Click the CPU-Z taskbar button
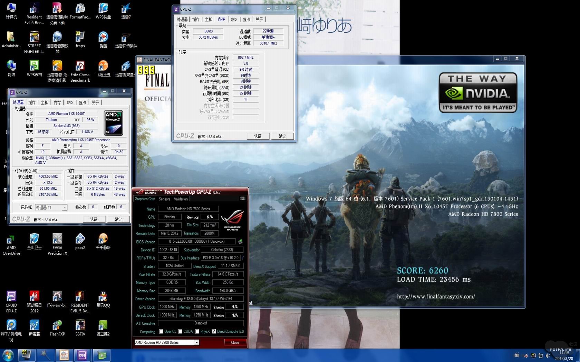 click(x=82, y=355)
